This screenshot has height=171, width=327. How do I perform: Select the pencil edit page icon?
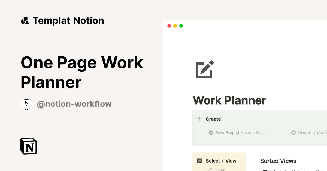(x=204, y=69)
